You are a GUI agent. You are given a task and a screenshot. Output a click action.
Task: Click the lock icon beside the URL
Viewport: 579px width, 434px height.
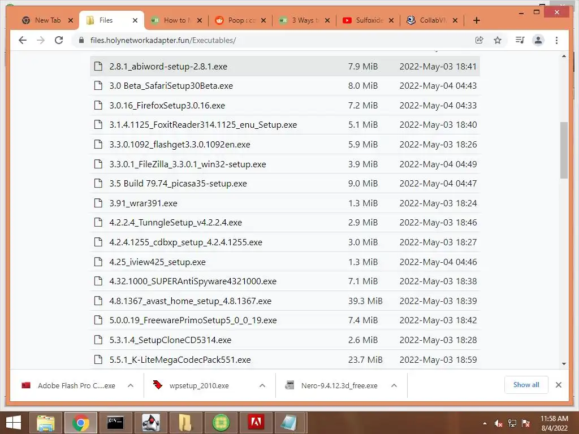point(81,40)
